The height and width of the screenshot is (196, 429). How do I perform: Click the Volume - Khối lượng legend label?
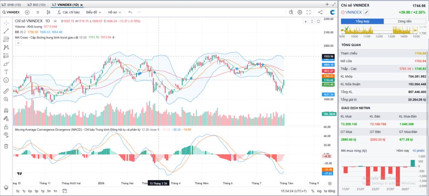(x=29, y=26)
